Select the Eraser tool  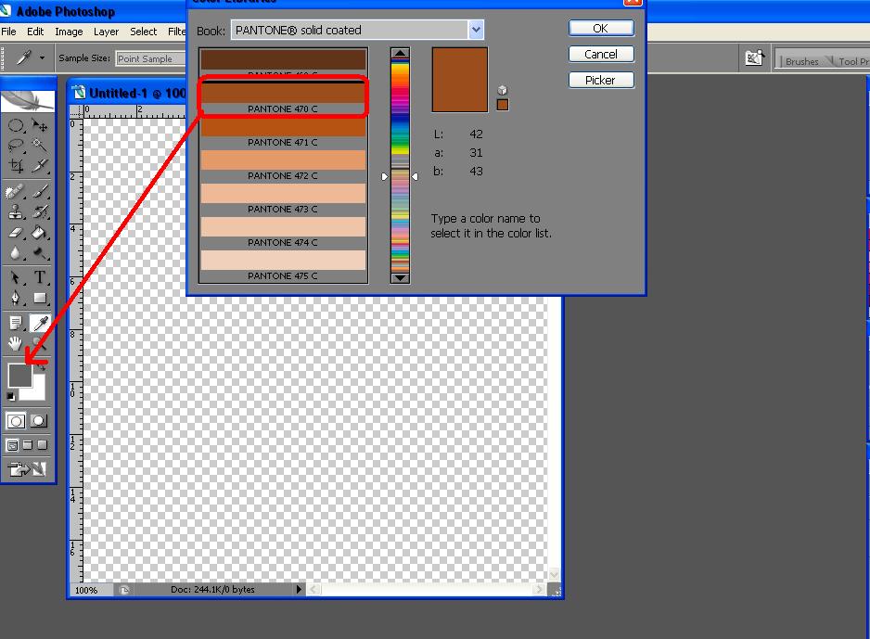pyautogui.click(x=16, y=233)
